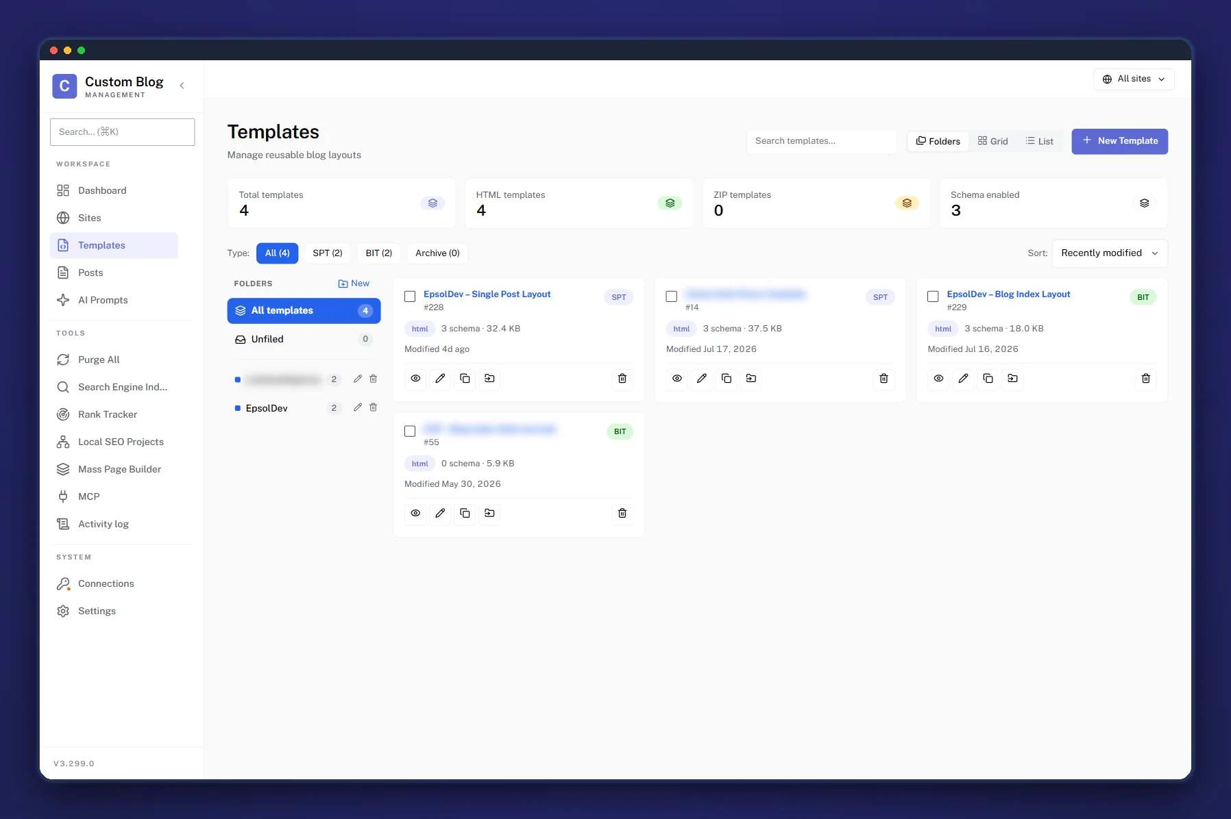Open Sites in the sidebar
The image size is (1231, 819).
tap(114, 218)
